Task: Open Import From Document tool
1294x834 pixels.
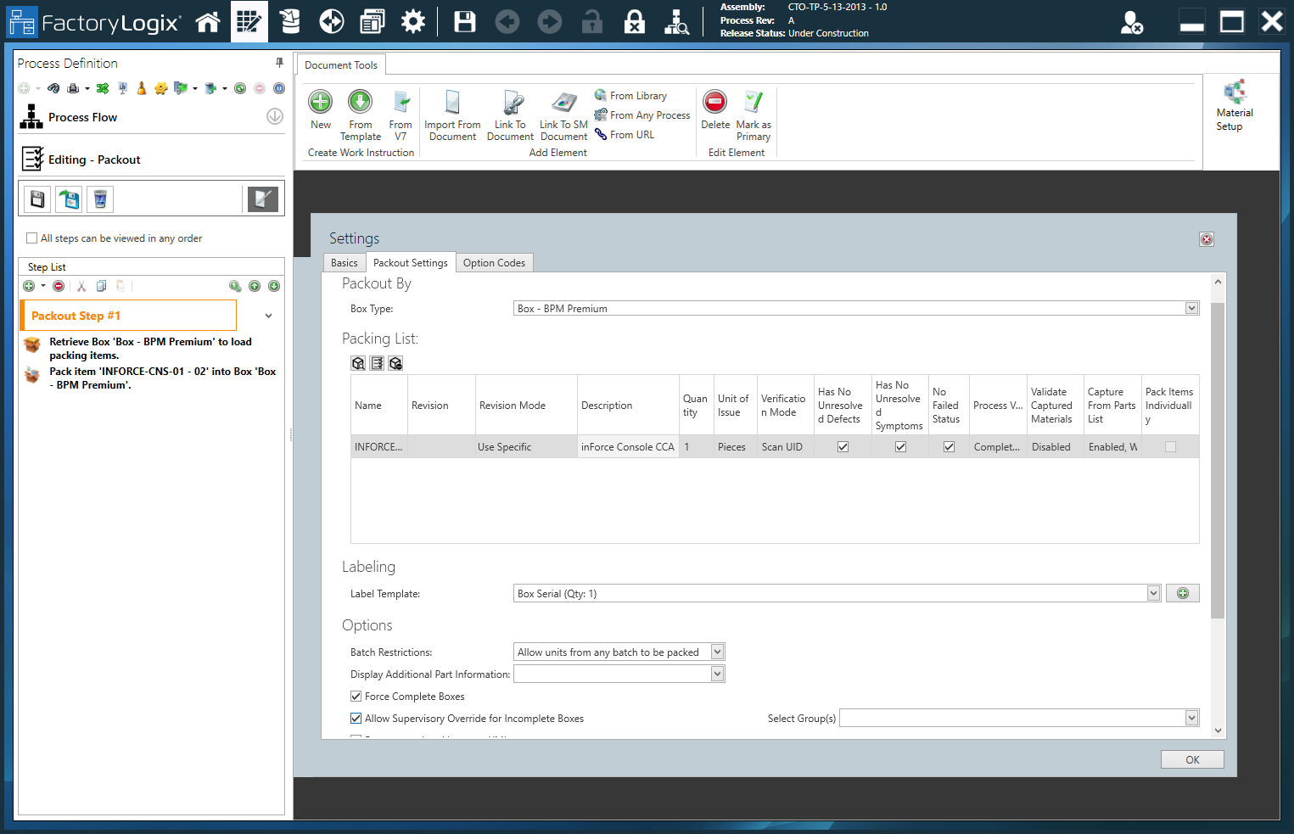Action: point(452,112)
